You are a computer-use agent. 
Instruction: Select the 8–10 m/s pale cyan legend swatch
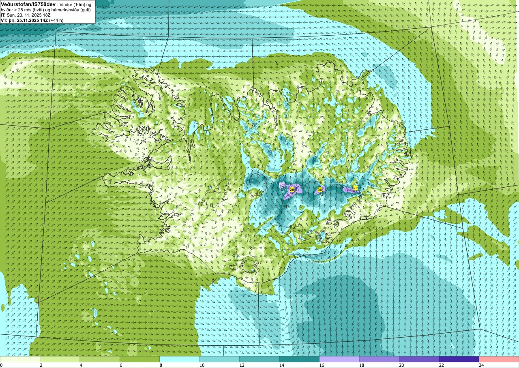click(x=180, y=359)
